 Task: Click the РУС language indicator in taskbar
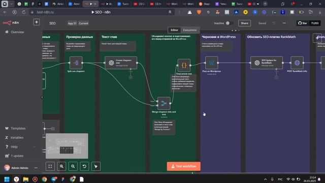point(280,179)
